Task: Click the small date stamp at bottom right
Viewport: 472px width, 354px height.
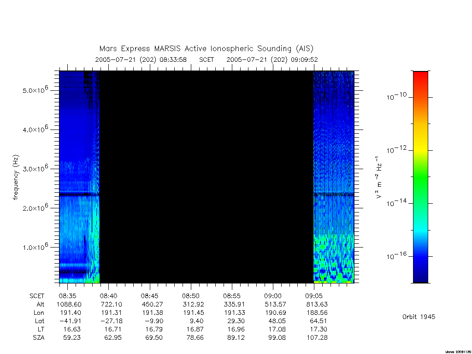Action: pos(458,352)
